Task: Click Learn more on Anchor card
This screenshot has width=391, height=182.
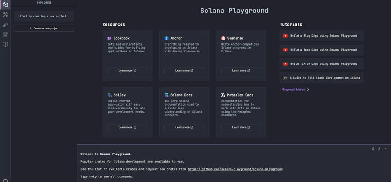Action: pyautogui.click(x=184, y=70)
